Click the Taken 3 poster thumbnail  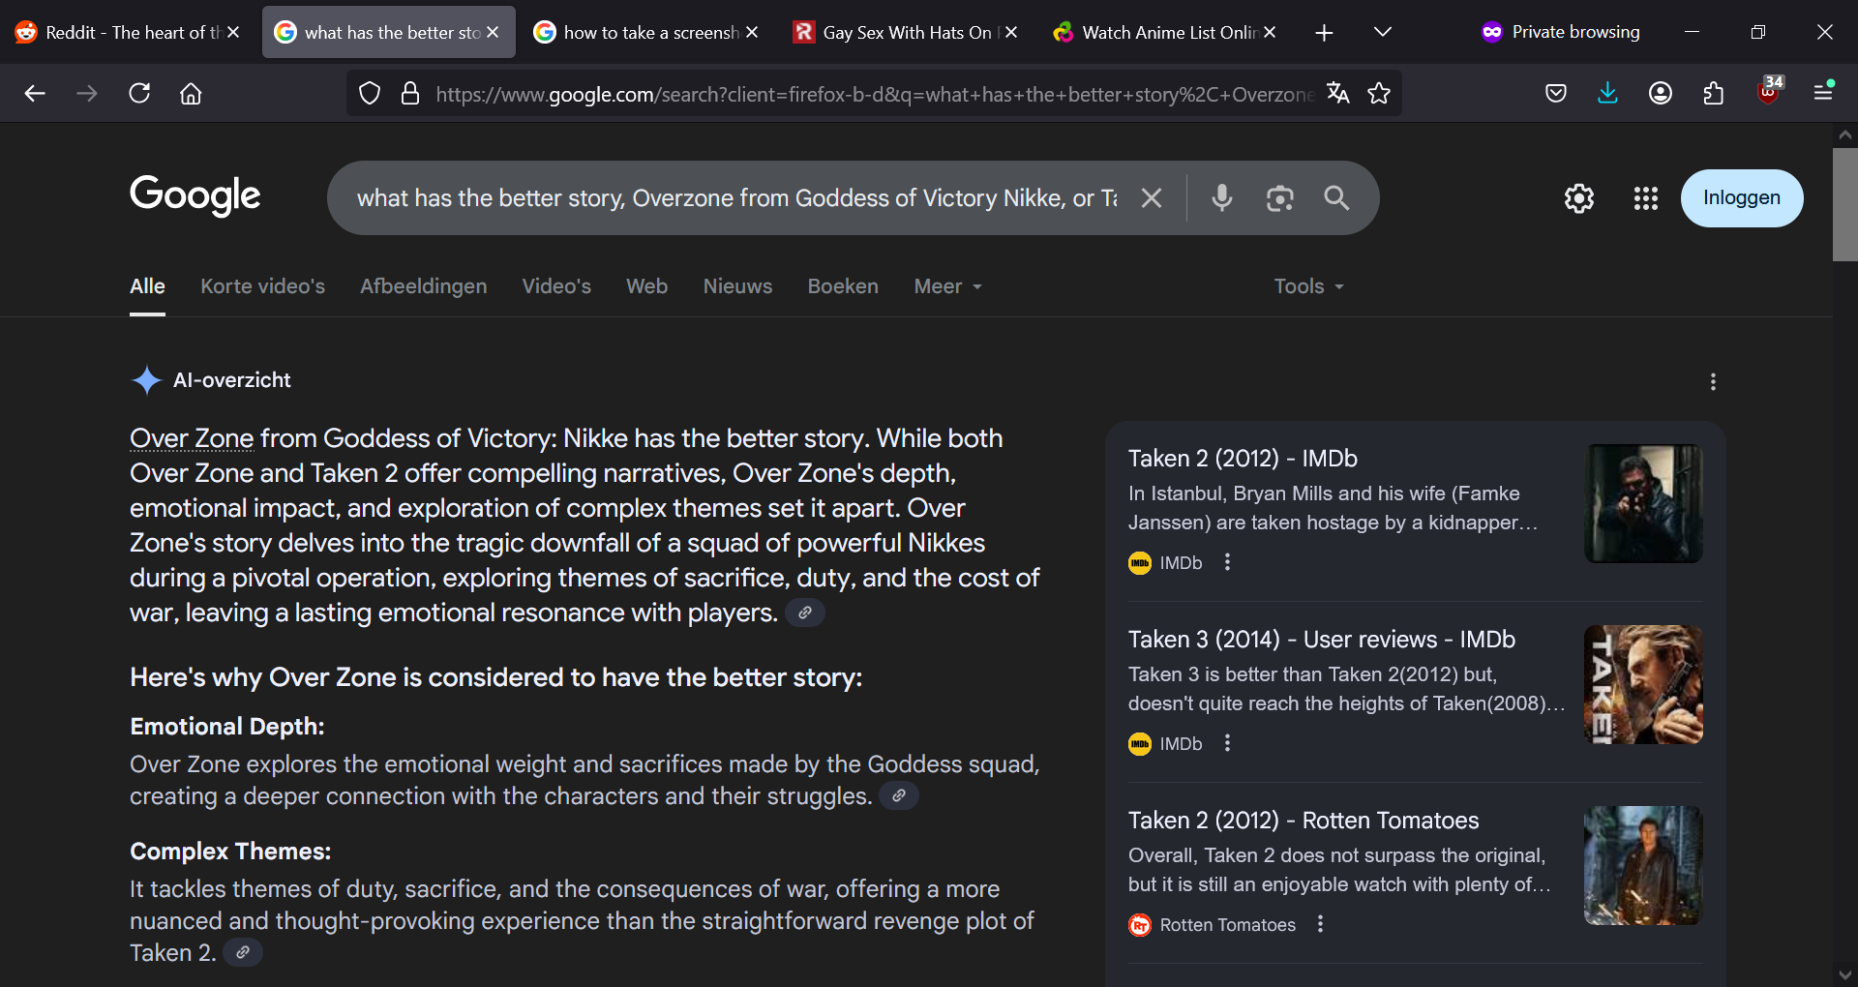click(1642, 684)
